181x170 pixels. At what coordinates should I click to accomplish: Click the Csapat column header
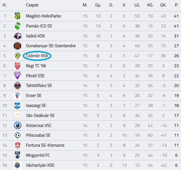[x=32, y=5]
